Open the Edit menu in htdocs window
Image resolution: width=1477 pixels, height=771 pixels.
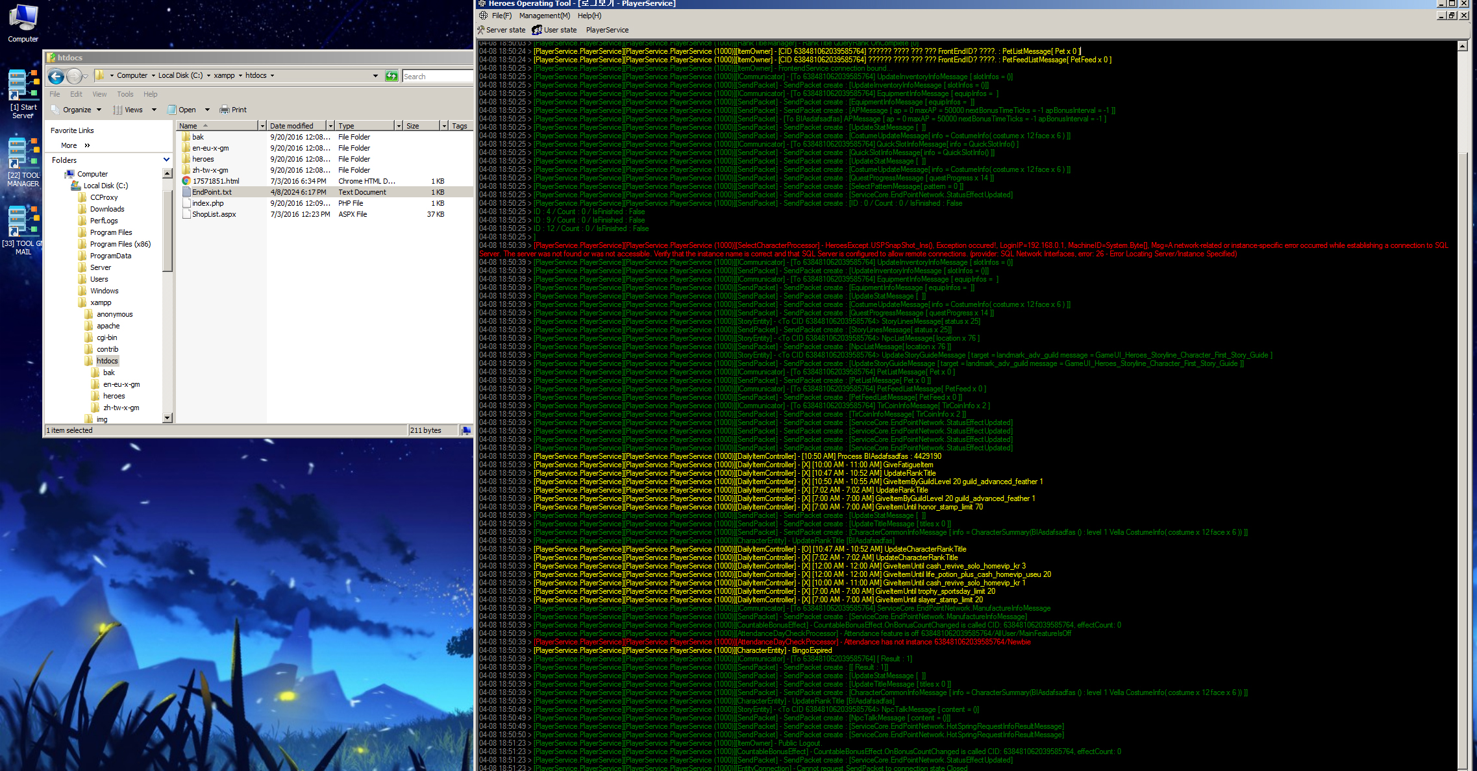click(76, 94)
